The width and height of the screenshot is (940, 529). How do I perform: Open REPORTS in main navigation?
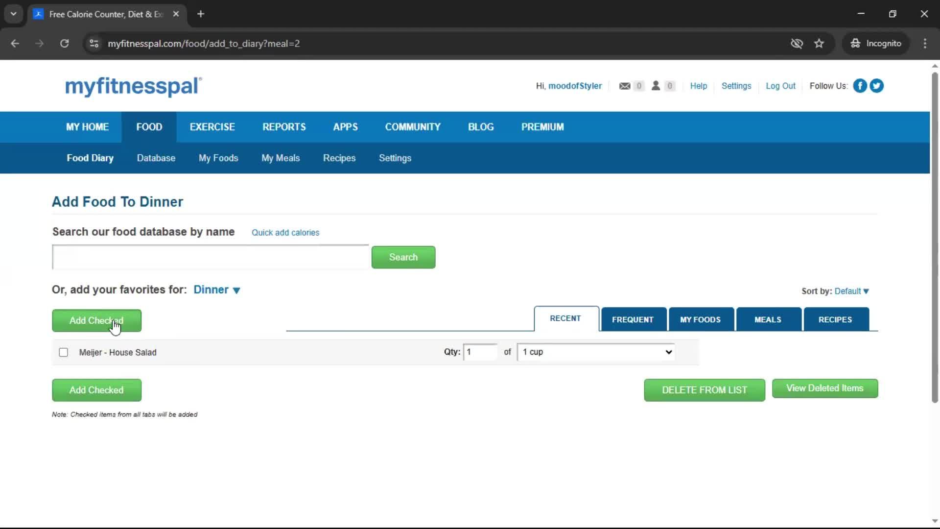coord(284,127)
